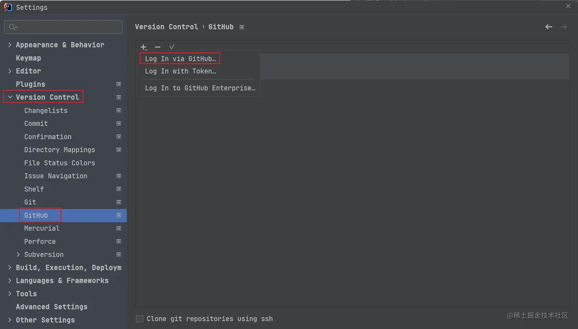Viewport: 578px width, 329px height.
Task: Click project settings icon beside Issue Navigation
Action: coord(119,176)
